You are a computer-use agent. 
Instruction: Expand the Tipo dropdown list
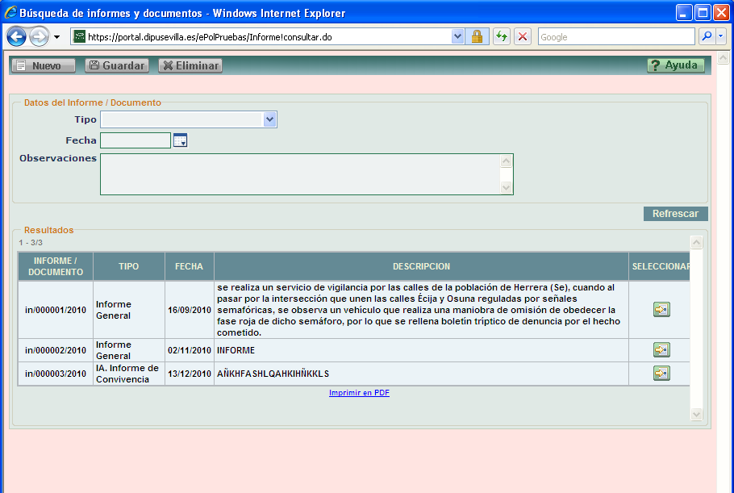point(269,120)
